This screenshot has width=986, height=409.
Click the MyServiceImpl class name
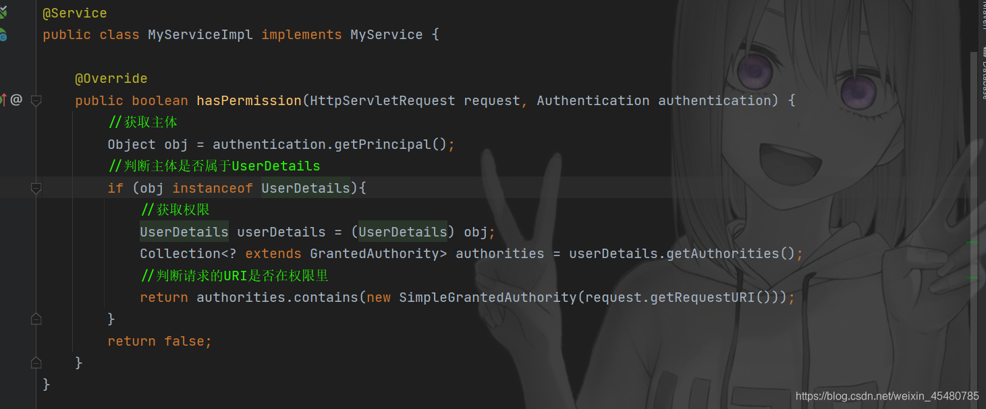coord(200,34)
